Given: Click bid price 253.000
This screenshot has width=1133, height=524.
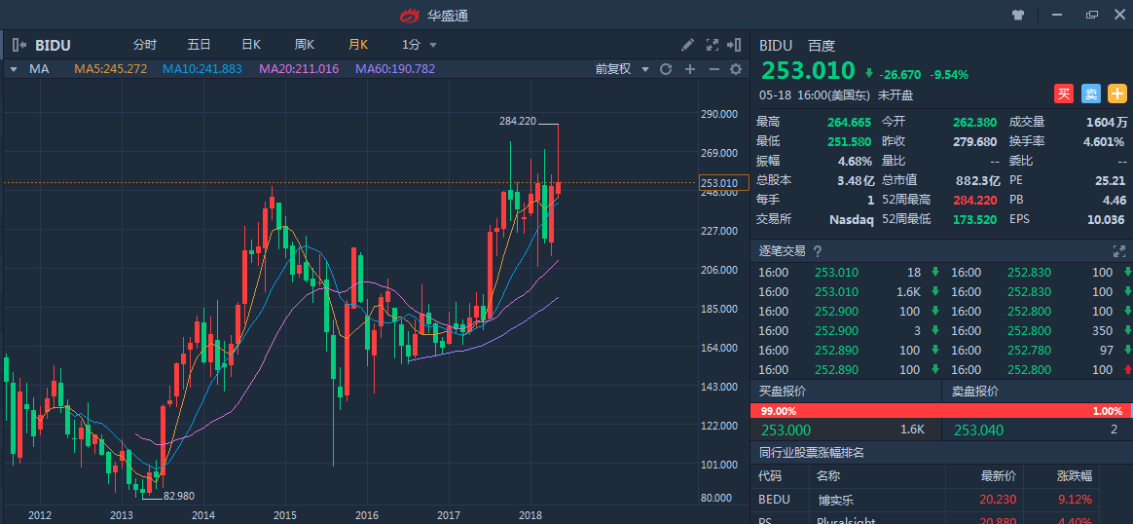Looking at the screenshot, I should click(785, 430).
